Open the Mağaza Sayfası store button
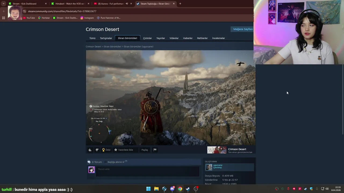 point(242,29)
